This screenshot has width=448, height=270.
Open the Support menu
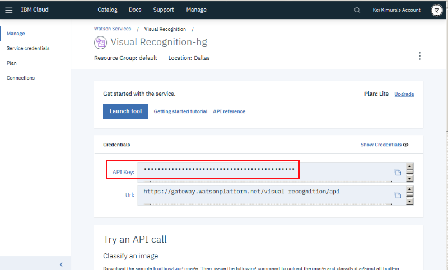(x=163, y=10)
